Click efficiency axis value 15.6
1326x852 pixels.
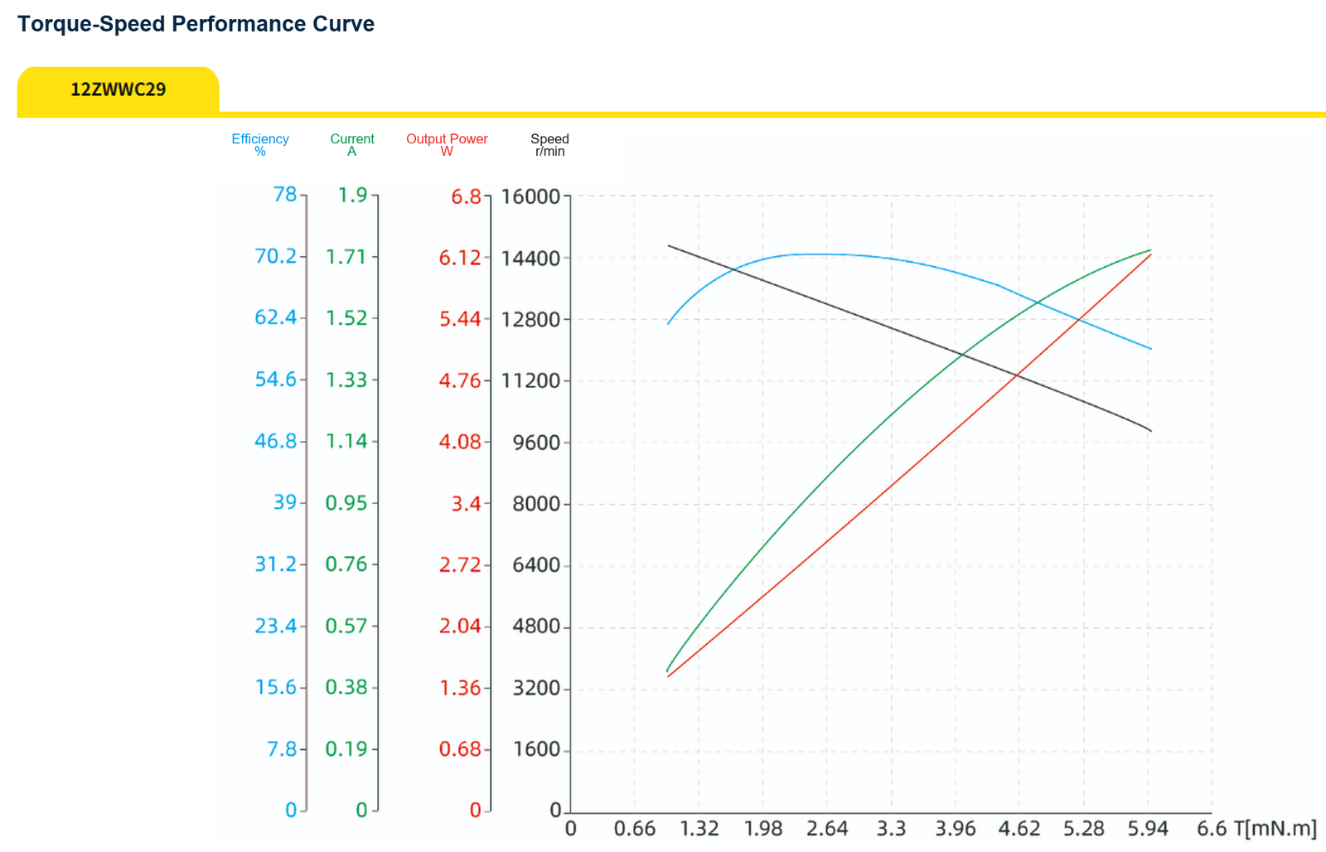275,687
